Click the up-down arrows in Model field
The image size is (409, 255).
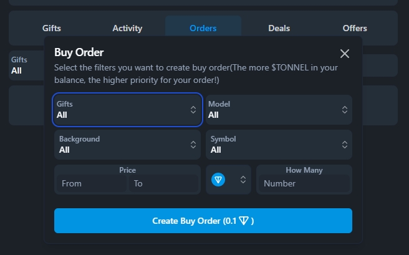pyautogui.click(x=345, y=110)
